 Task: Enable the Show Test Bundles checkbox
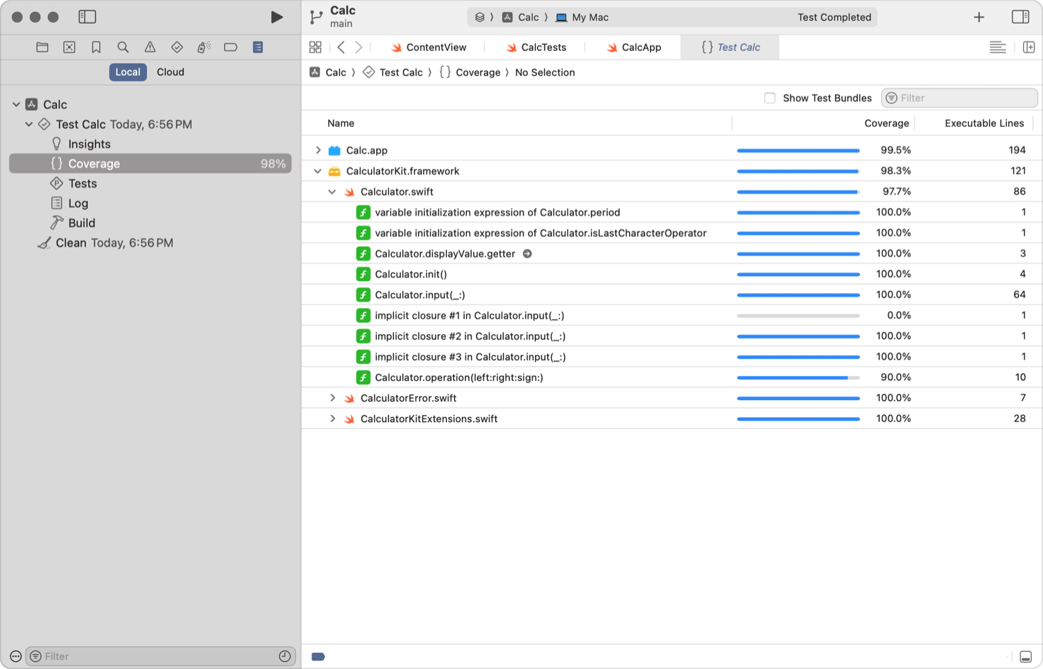tap(770, 98)
